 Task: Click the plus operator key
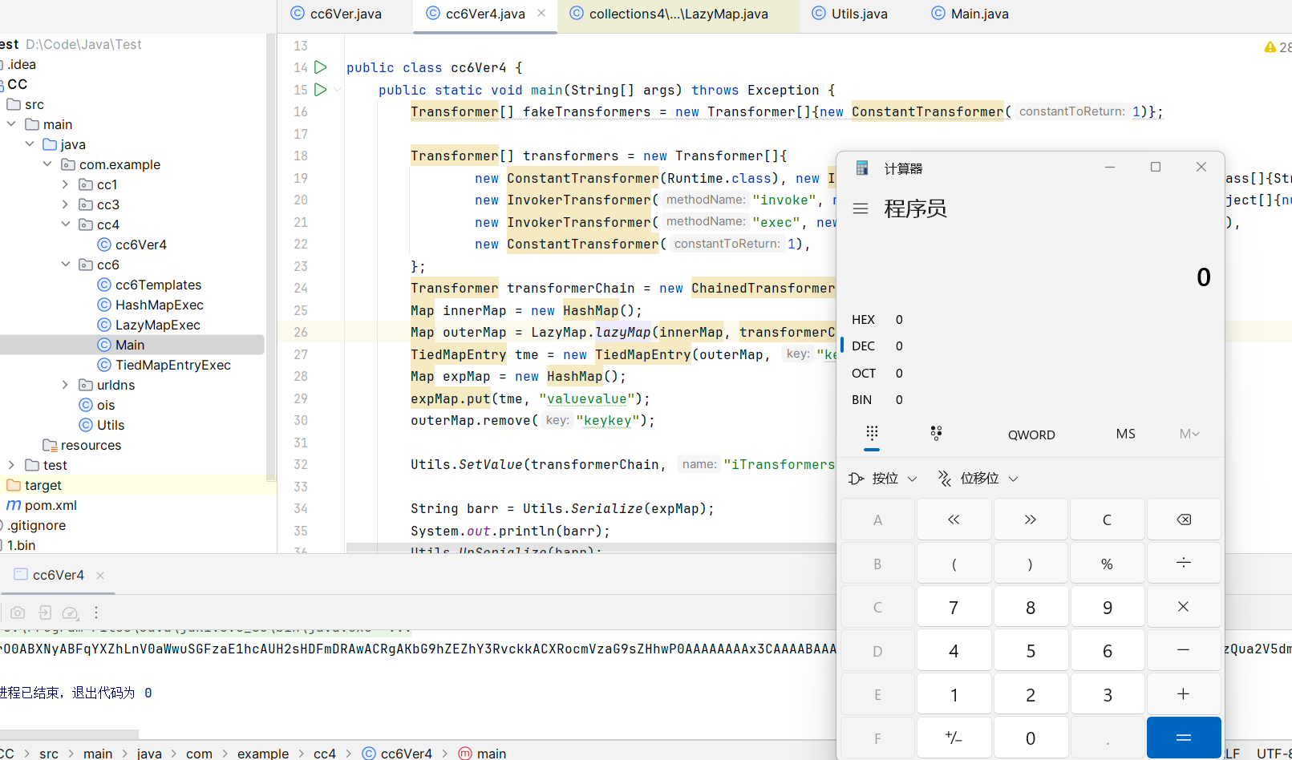coord(1184,694)
